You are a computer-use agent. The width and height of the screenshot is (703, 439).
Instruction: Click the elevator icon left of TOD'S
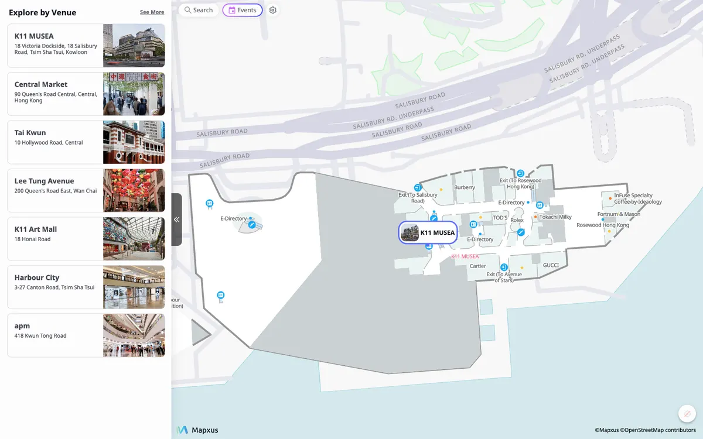473,224
